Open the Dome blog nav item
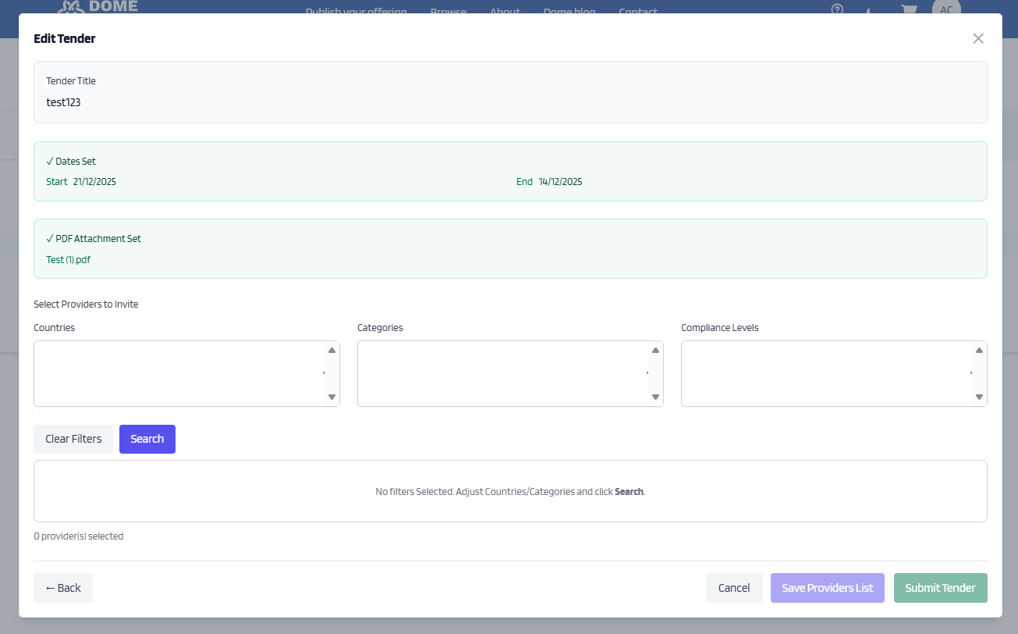The height and width of the screenshot is (634, 1018). tap(569, 12)
